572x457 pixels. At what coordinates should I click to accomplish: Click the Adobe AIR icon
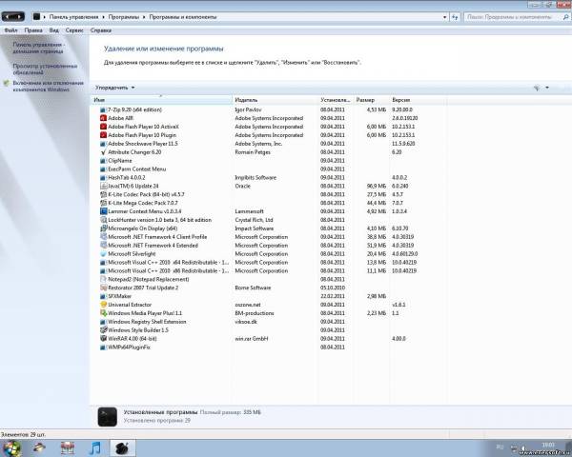[x=103, y=118]
